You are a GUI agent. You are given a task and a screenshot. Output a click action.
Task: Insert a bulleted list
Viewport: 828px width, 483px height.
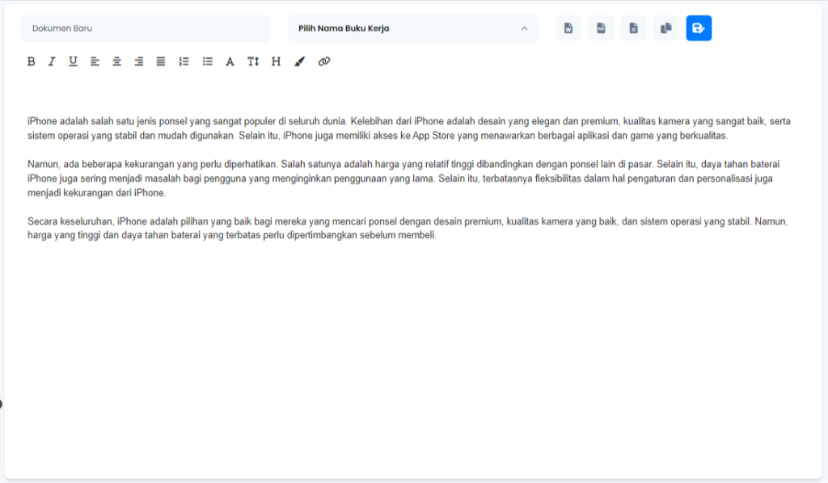pyautogui.click(x=208, y=61)
